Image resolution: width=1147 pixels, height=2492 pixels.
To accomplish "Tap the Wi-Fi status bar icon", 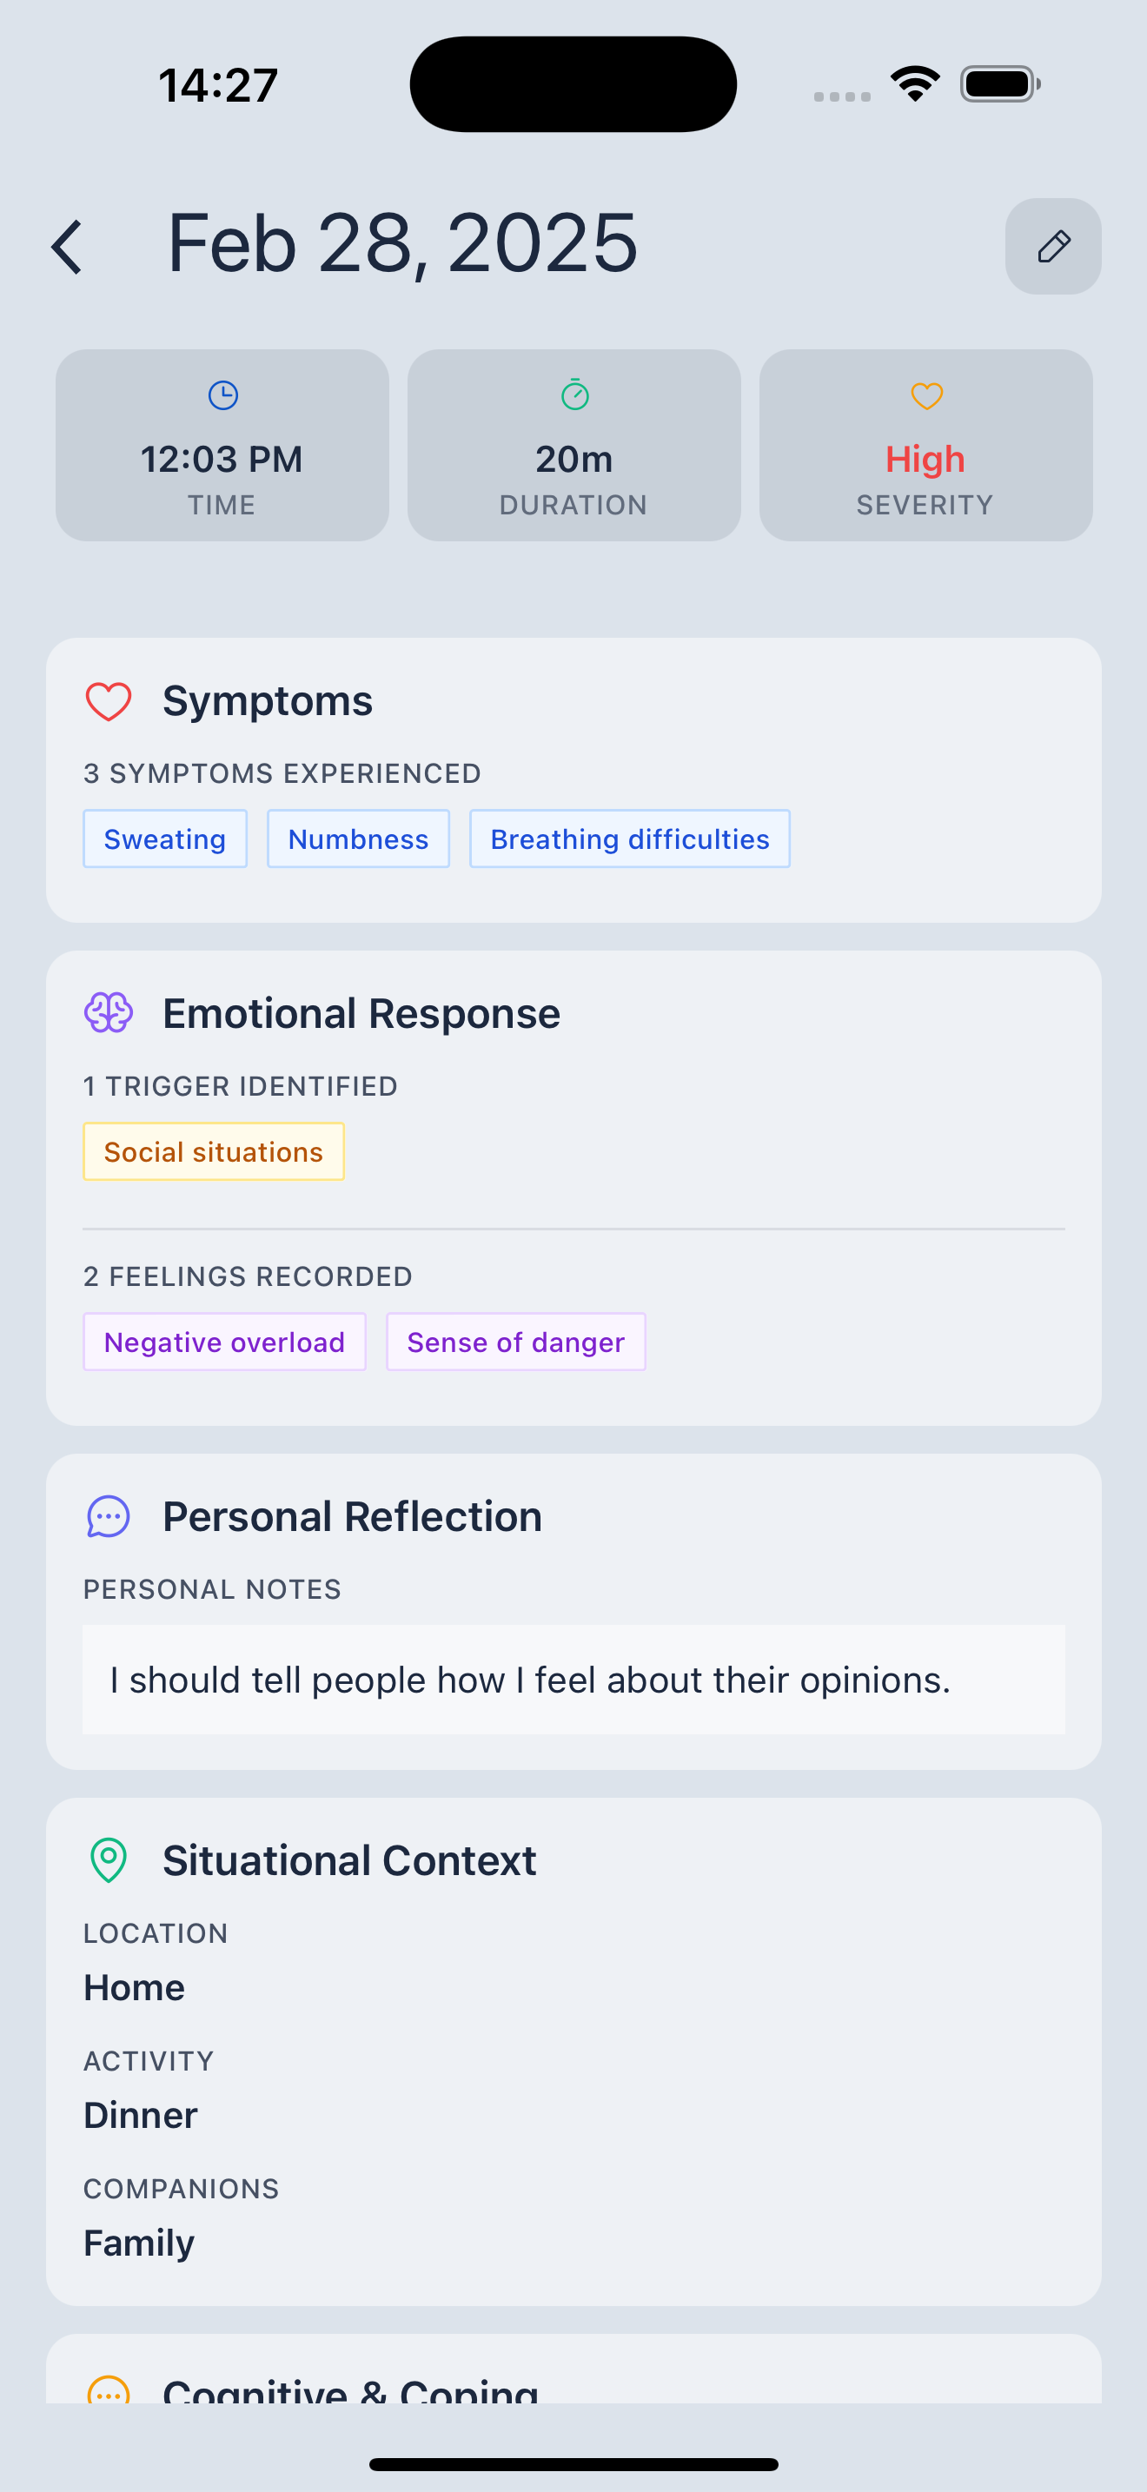I will tap(915, 84).
